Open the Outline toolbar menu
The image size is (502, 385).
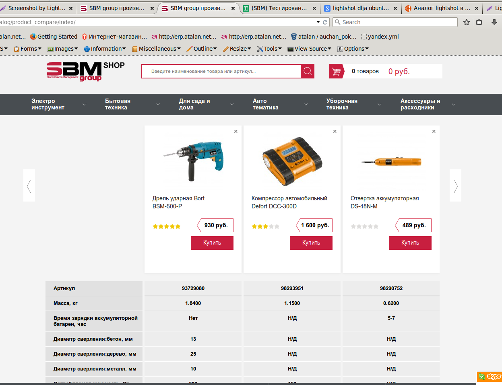202,49
